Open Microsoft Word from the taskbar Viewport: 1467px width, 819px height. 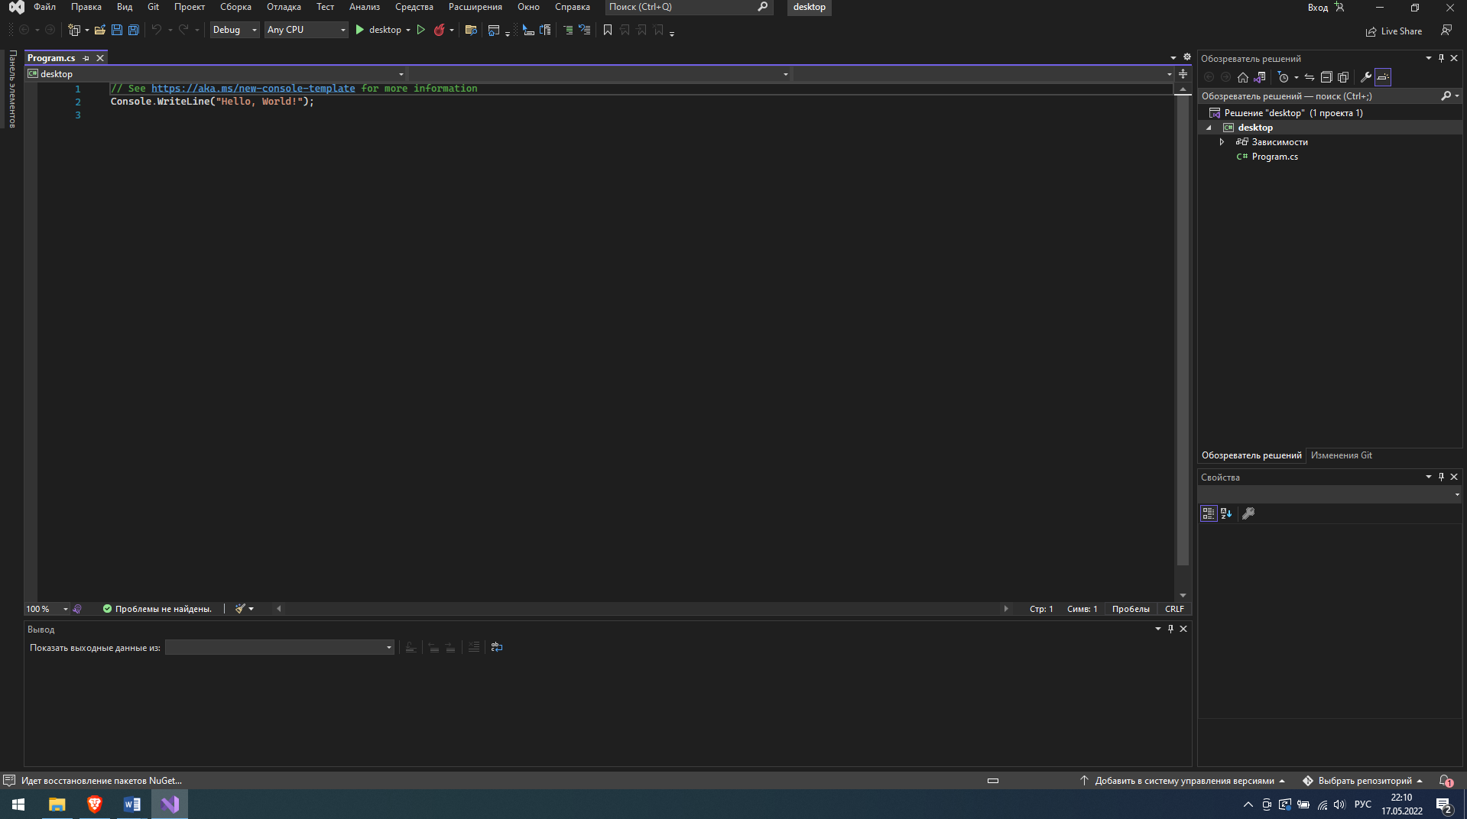(x=132, y=804)
